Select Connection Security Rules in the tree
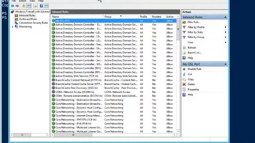This screenshot has height=143, width=255. [x=33, y=23]
